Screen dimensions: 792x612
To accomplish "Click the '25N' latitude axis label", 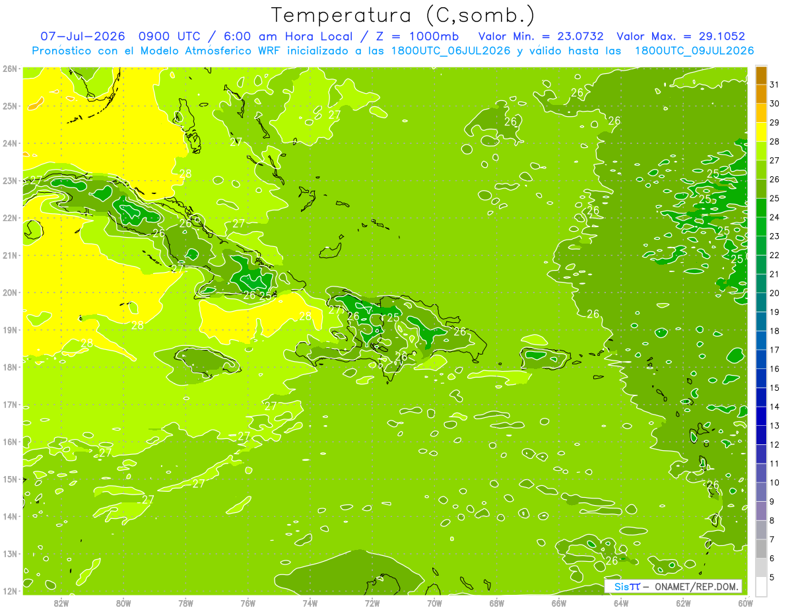I will [x=9, y=106].
